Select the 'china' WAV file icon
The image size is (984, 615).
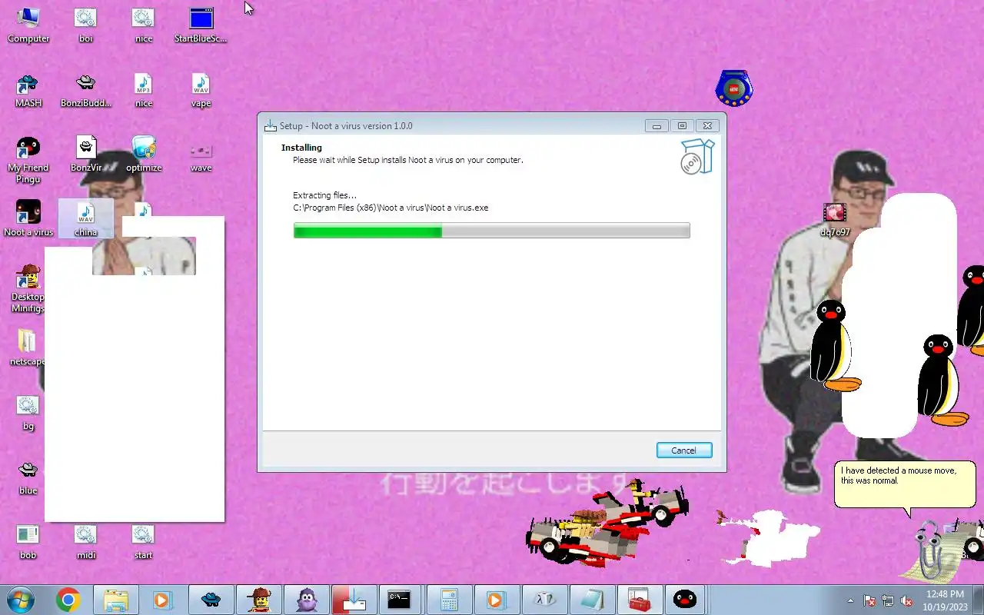(85, 219)
